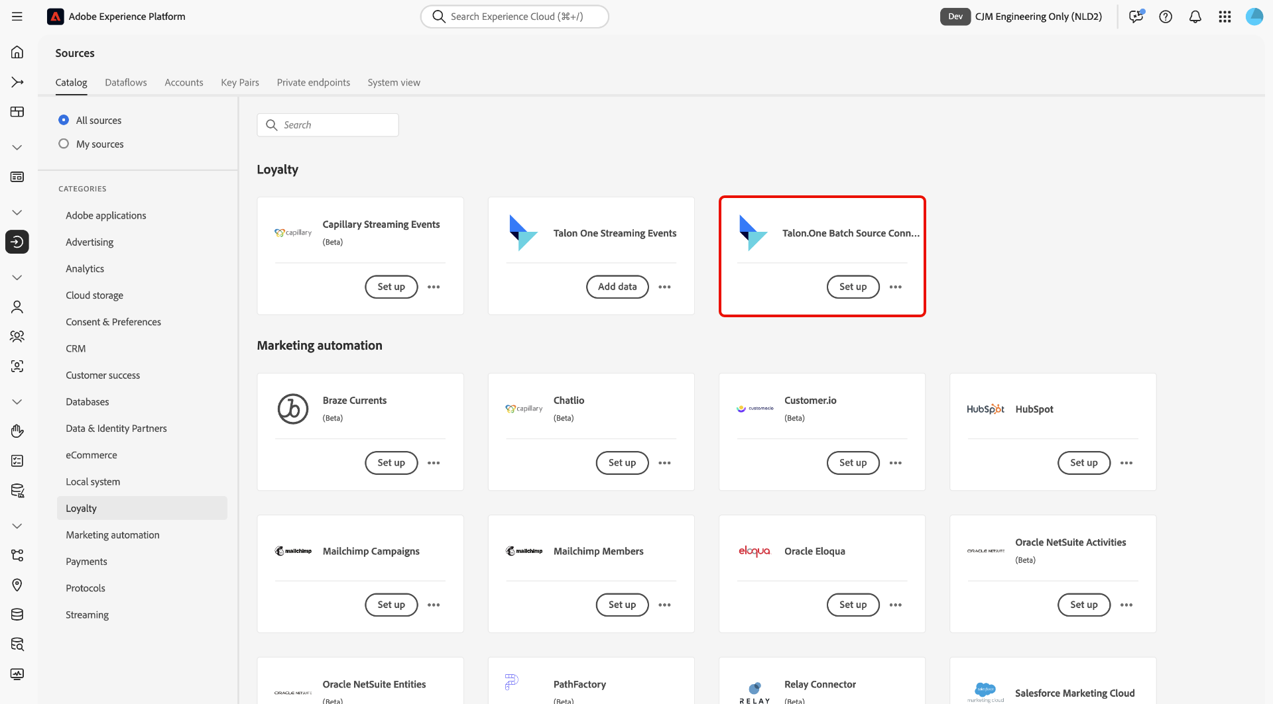The width and height of the screenshot is (1273, 704).
Task: Switch to the Key Pairs tab
Action: [240, 82]
